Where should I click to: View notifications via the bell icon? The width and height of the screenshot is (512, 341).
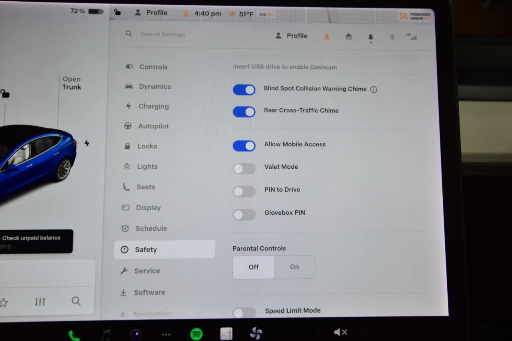coord(370,36)
